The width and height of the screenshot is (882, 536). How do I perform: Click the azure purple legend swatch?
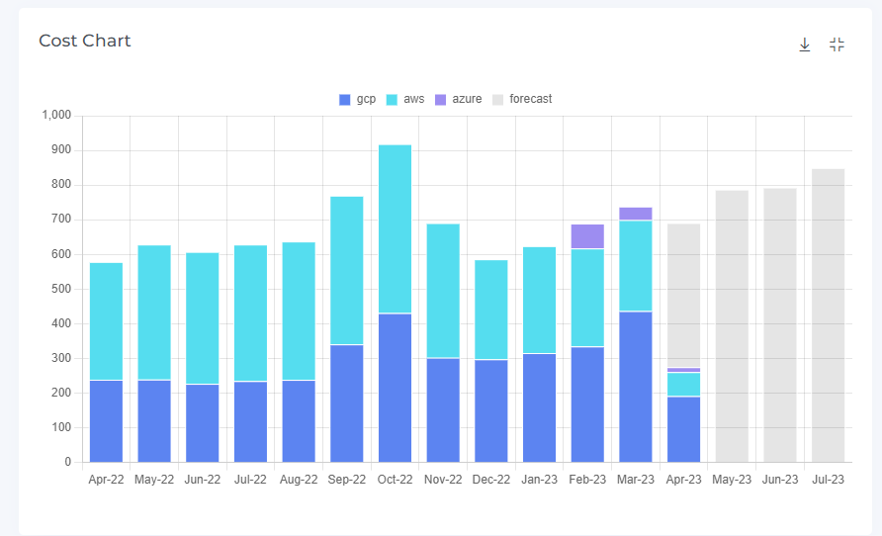click(x=441, y=99)
